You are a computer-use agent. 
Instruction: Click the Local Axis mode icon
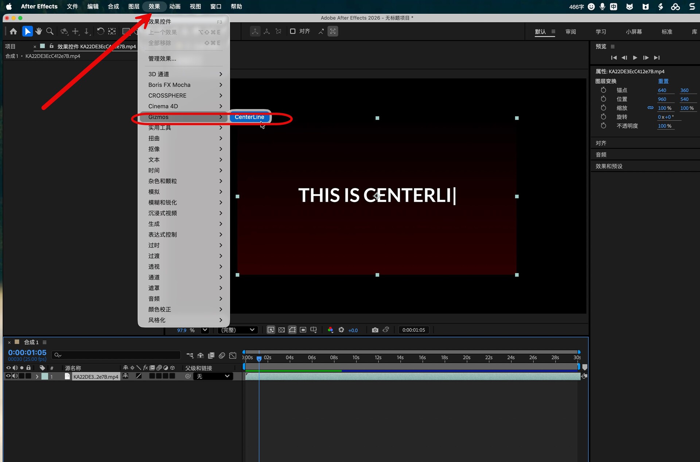[x=255, y=31]
